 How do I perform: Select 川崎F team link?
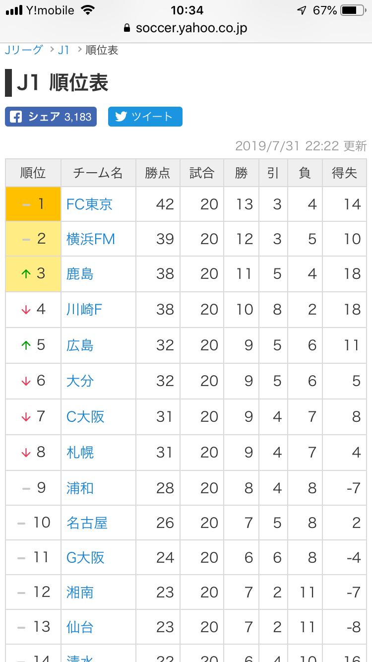click(x=84, y=310)
